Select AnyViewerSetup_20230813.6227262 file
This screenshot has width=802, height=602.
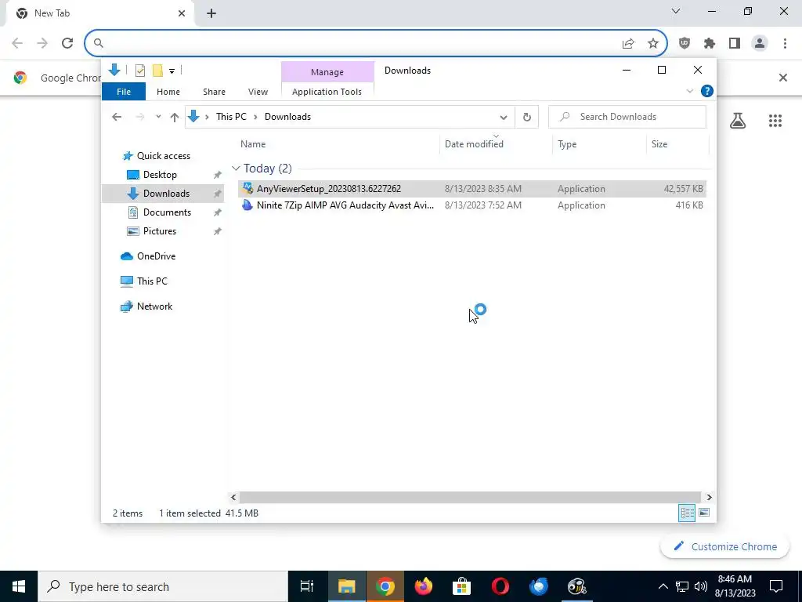471,188
